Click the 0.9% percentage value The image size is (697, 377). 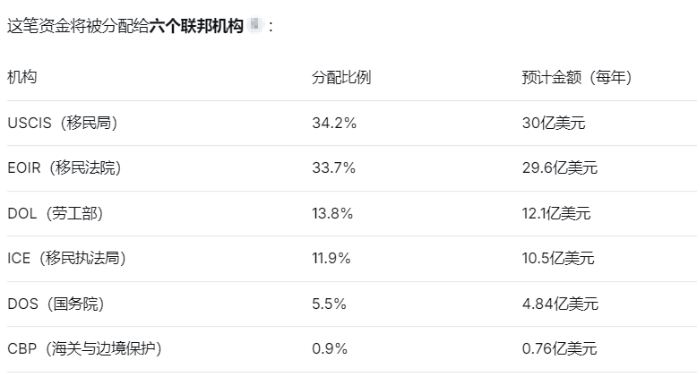click(330, 348)
